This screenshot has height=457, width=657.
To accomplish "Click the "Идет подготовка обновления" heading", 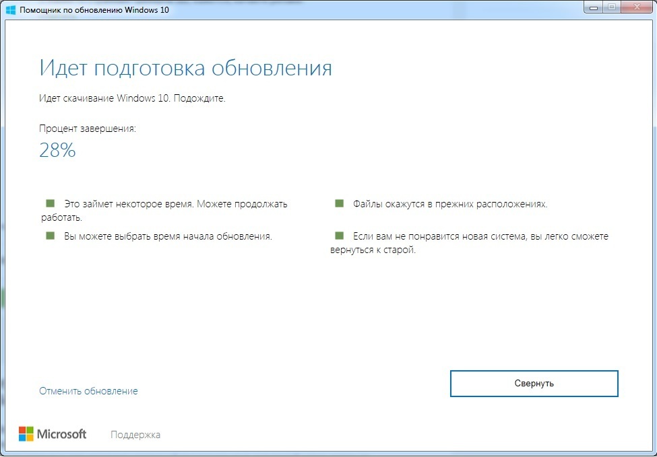I will pyautogui.click(x=185, y=69).
